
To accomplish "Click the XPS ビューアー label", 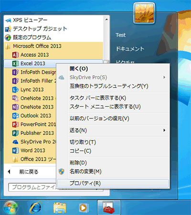I will 30,20.
